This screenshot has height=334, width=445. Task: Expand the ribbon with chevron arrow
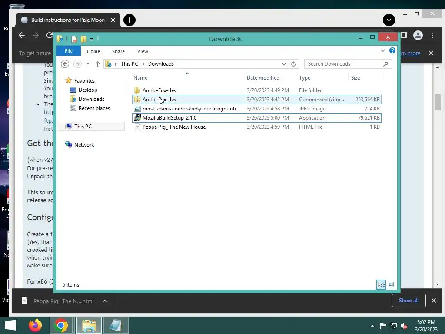tap(382, 51)
